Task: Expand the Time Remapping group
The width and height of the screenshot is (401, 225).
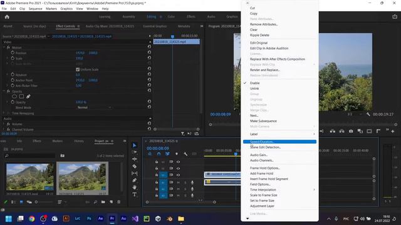Action: click(4, 113)
